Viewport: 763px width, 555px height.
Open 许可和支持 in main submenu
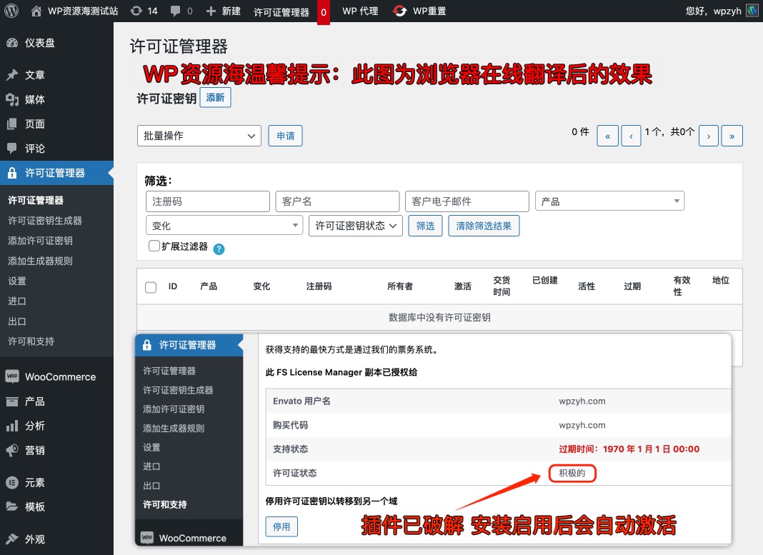tap(31, 341)
